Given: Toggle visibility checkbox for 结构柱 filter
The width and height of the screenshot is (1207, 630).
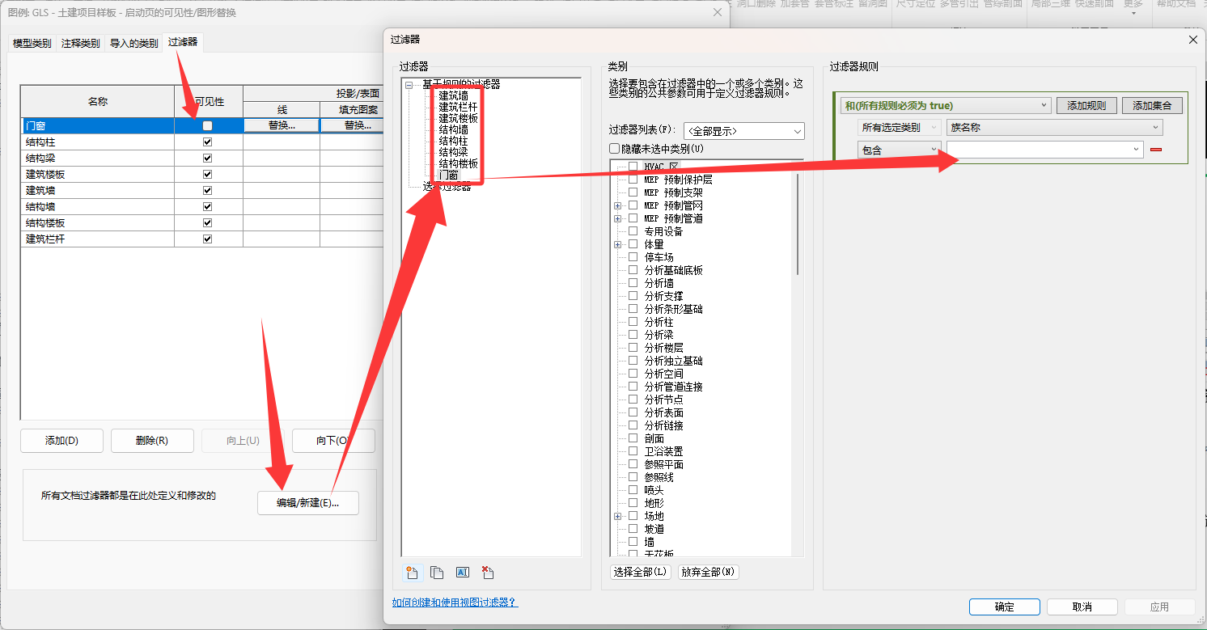Looking at the screenshot, I should coord(208,142).
